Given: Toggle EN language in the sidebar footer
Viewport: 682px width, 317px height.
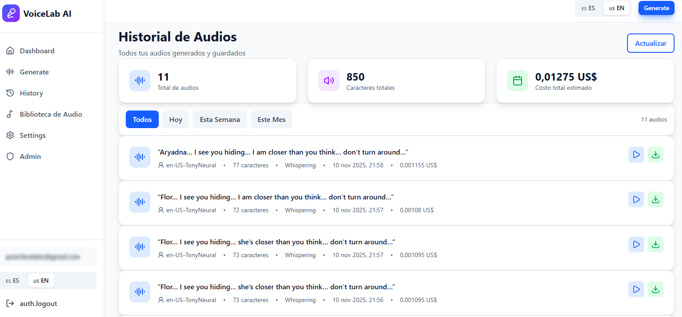Looking at the screenshot, I should [41, 280].
